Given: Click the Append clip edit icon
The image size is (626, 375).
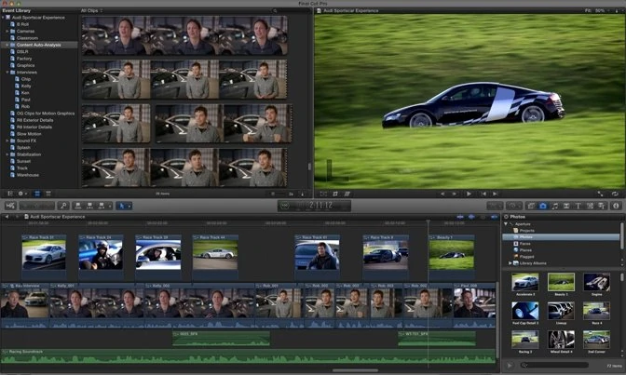Looking at the screenshot, I should 101,206.
